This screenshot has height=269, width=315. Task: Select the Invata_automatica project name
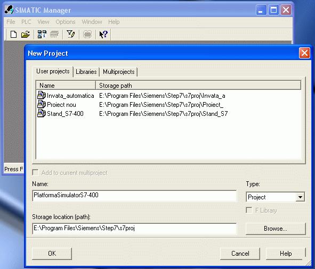70,96
